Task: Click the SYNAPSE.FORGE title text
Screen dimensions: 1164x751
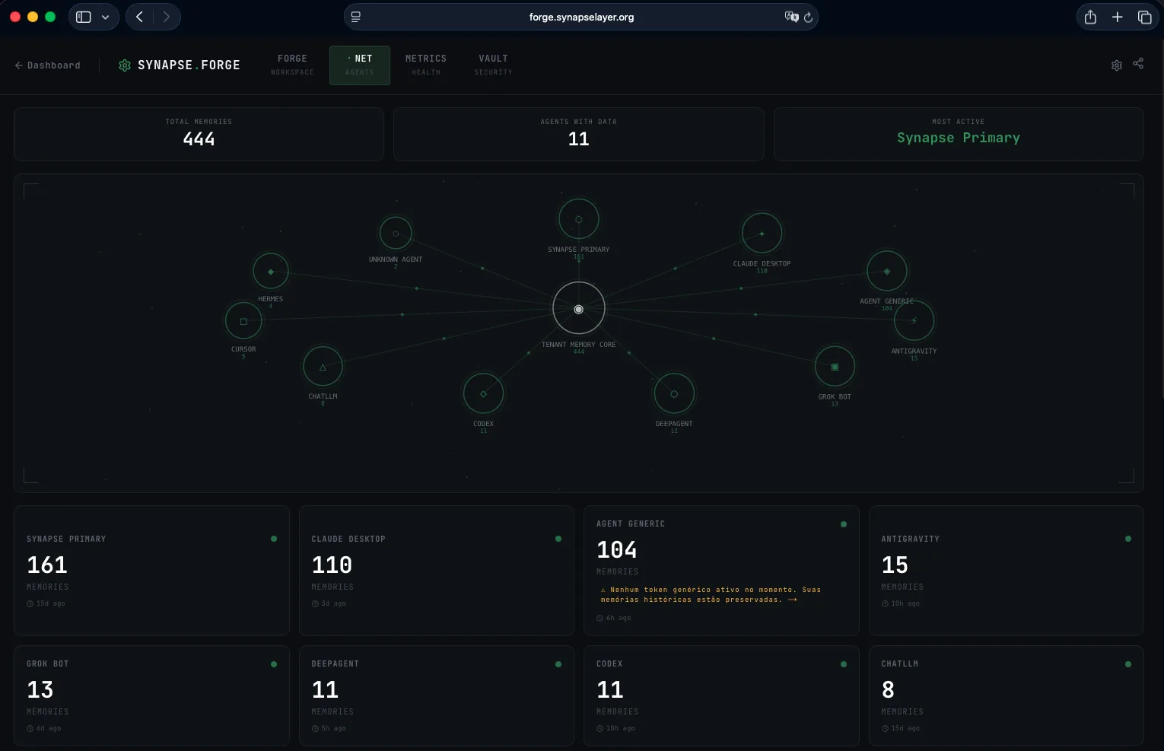Action: (x=189, y=65)
